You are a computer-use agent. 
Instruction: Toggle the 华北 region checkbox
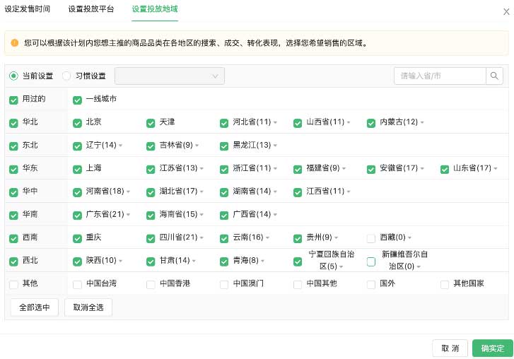[13, 123]
